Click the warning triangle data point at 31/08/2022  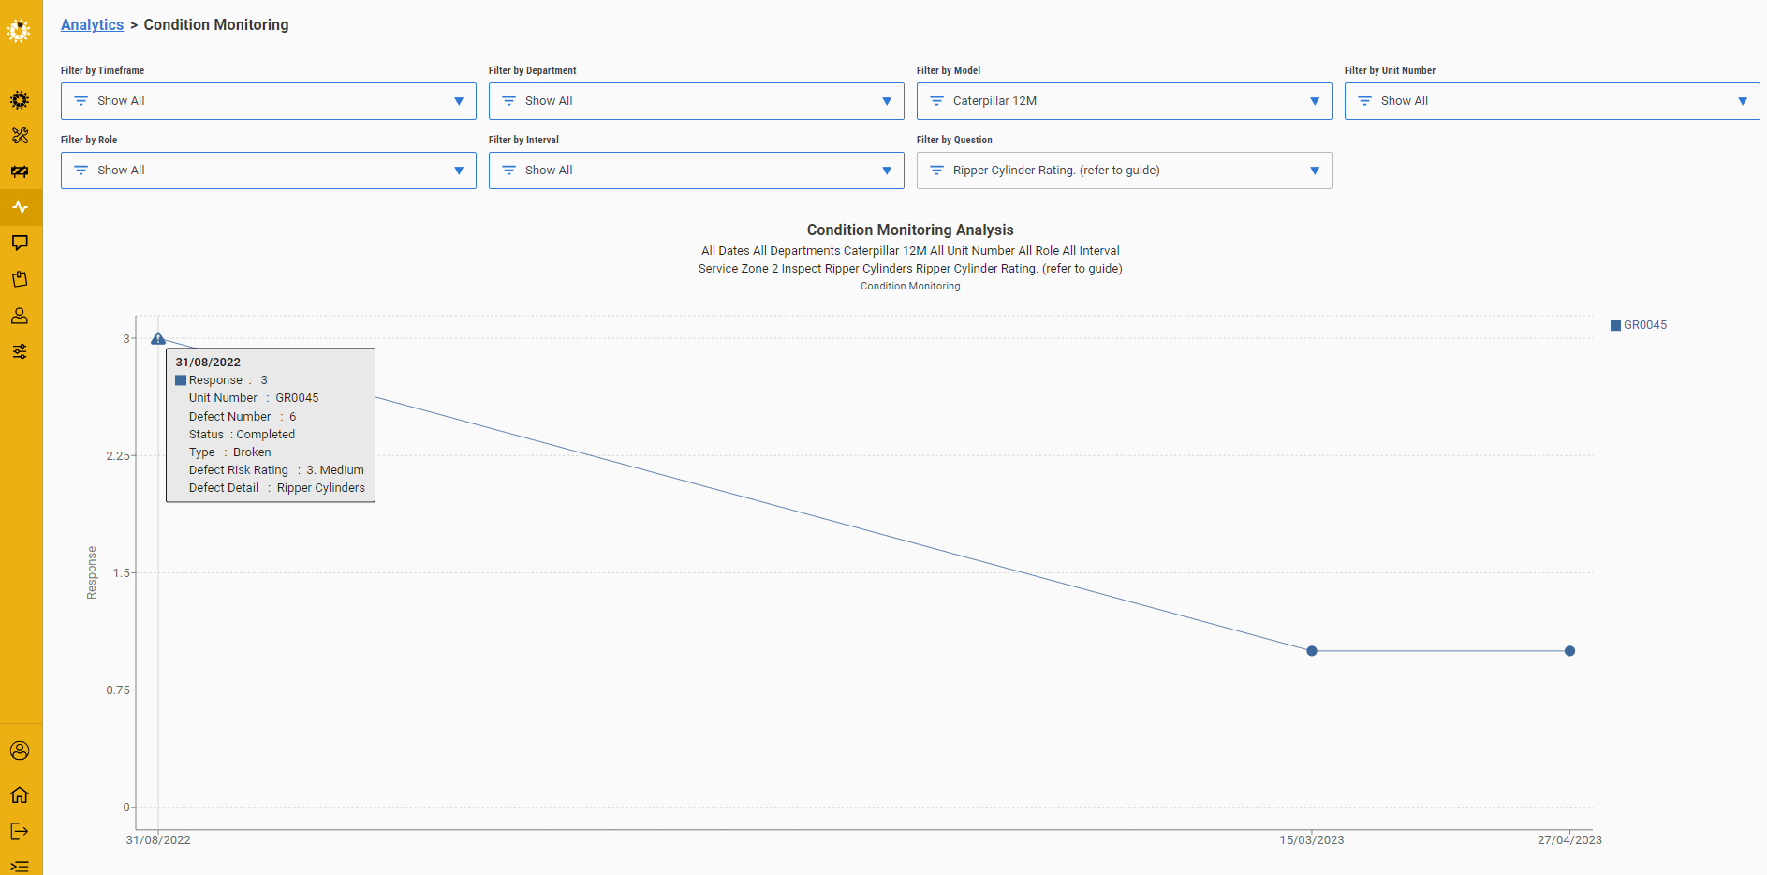click(158, 338)
